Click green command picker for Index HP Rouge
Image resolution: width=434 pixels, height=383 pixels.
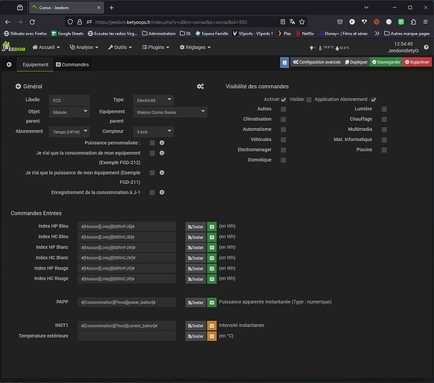212,269
